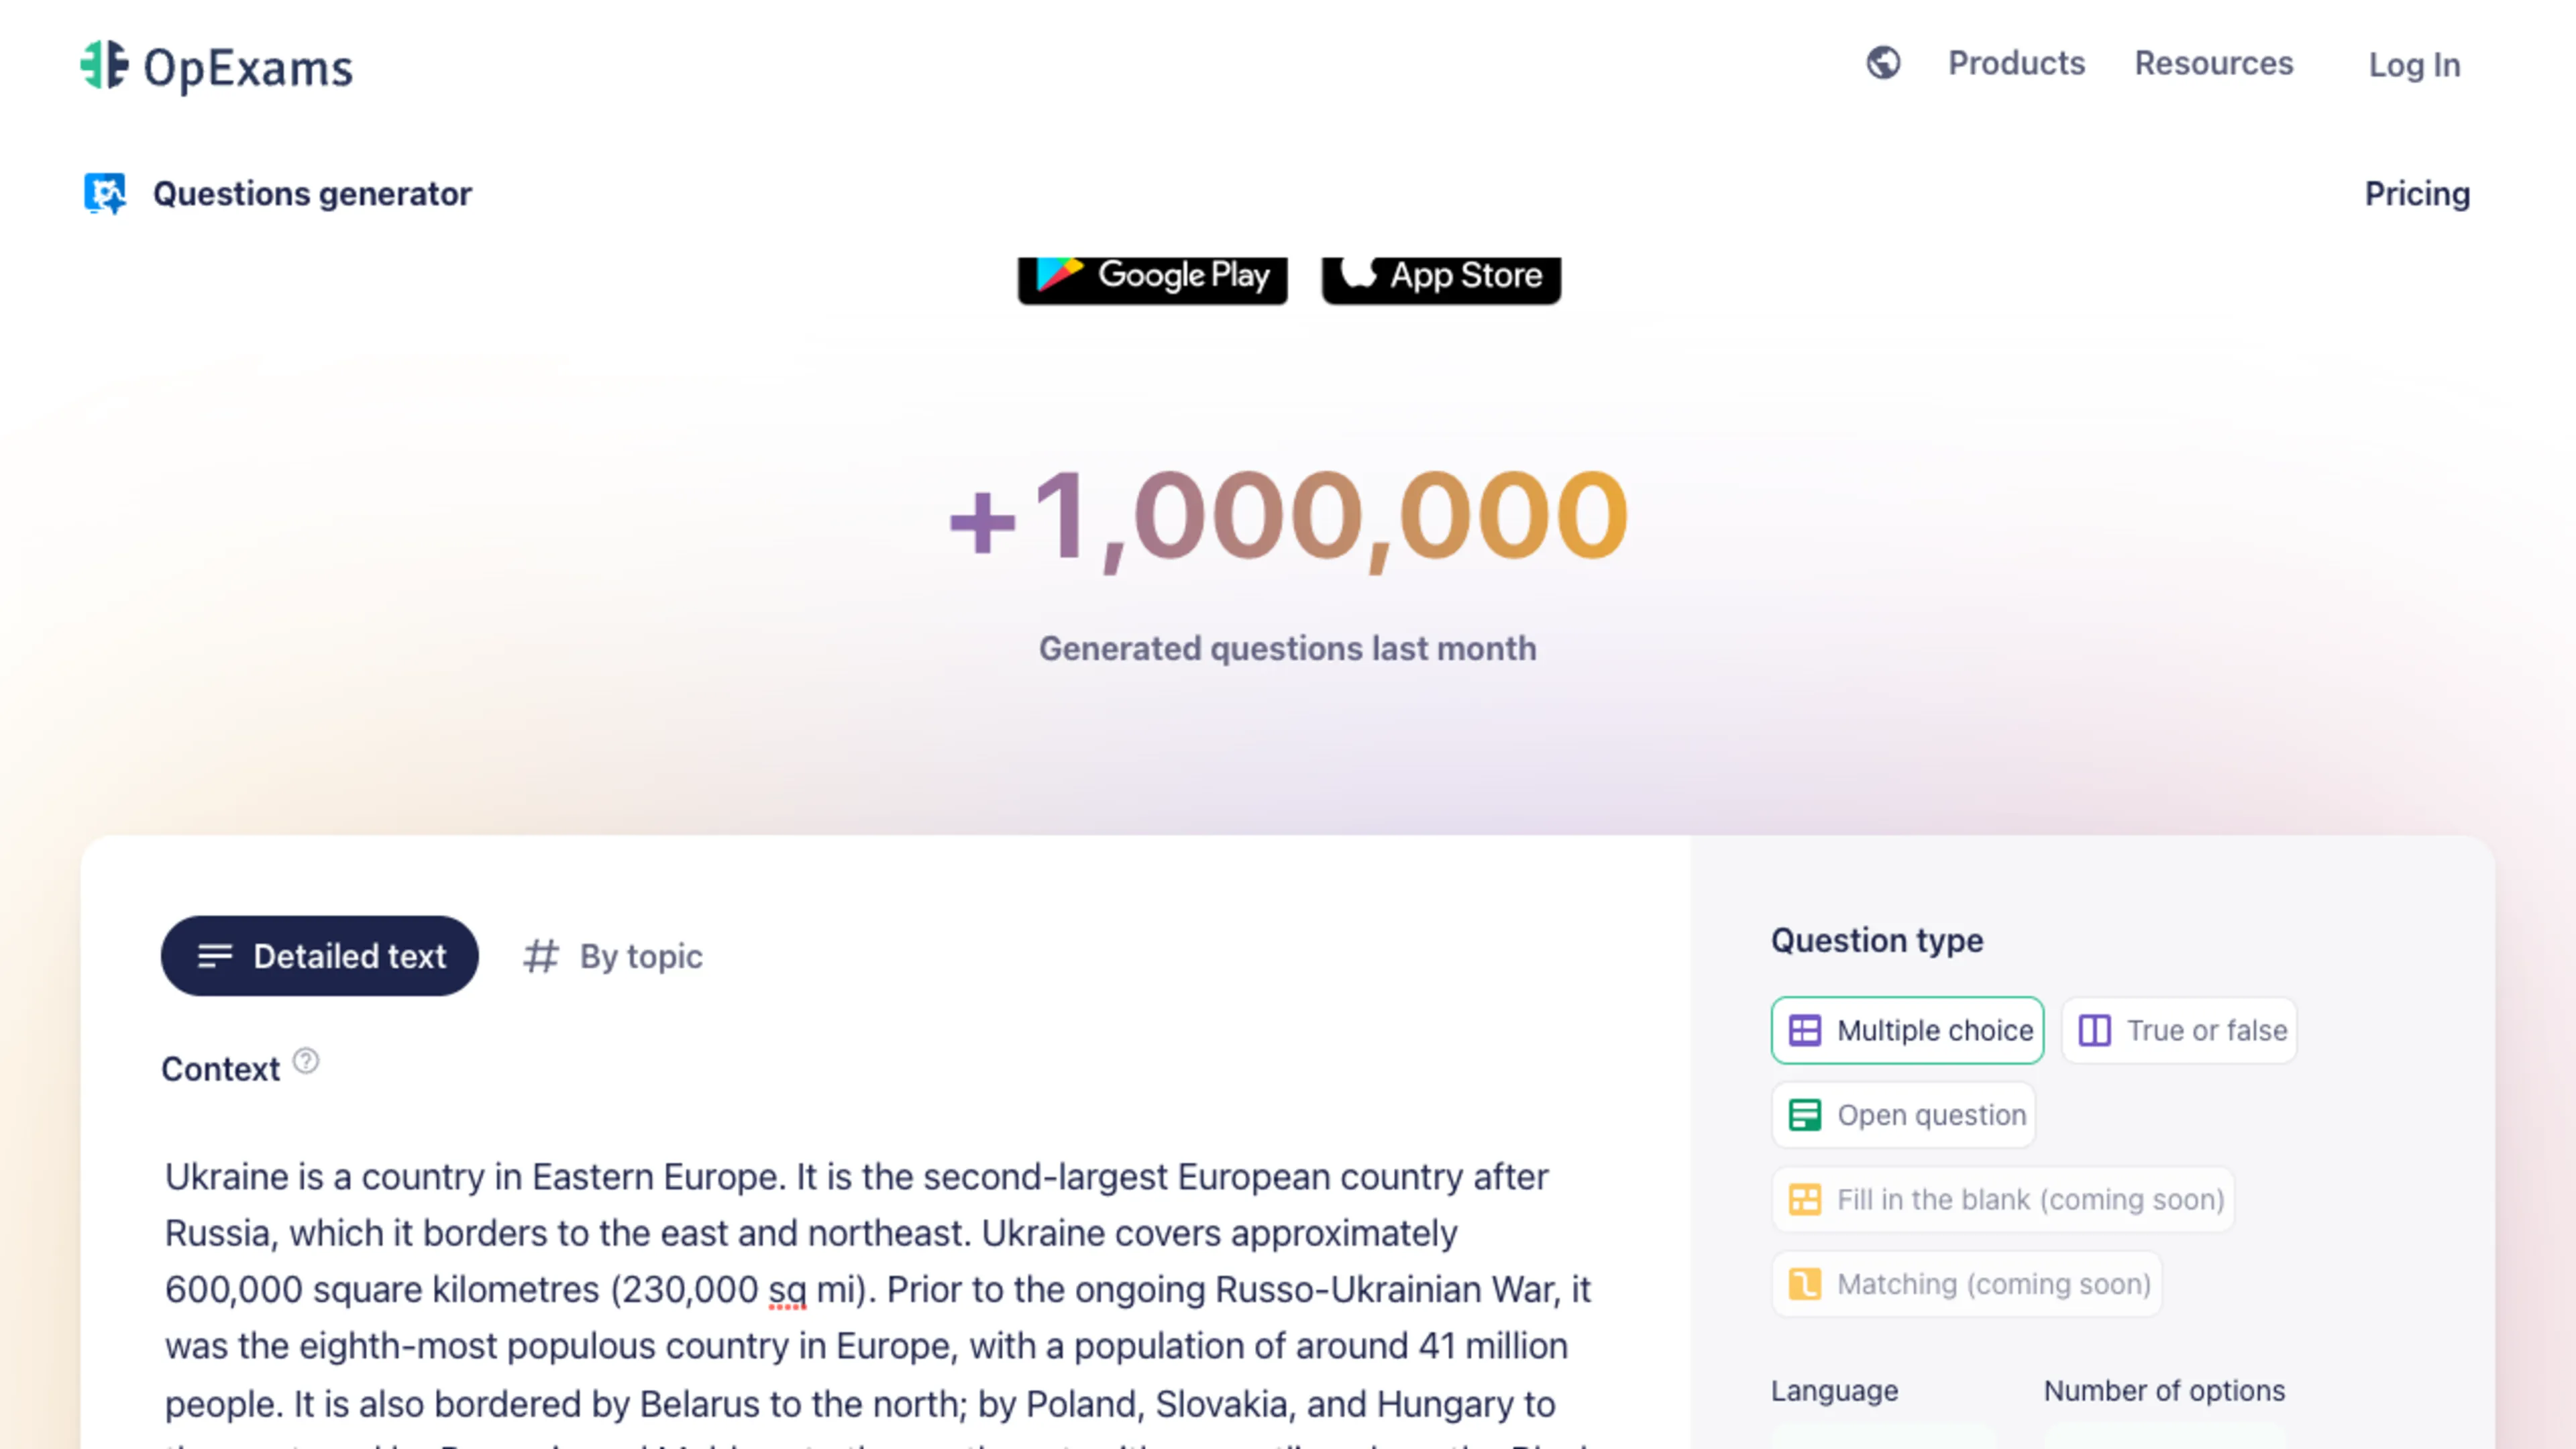2576x1449 pixels.
Task: Select the Multiple choice question type
Action: tap(1907, 1030)
